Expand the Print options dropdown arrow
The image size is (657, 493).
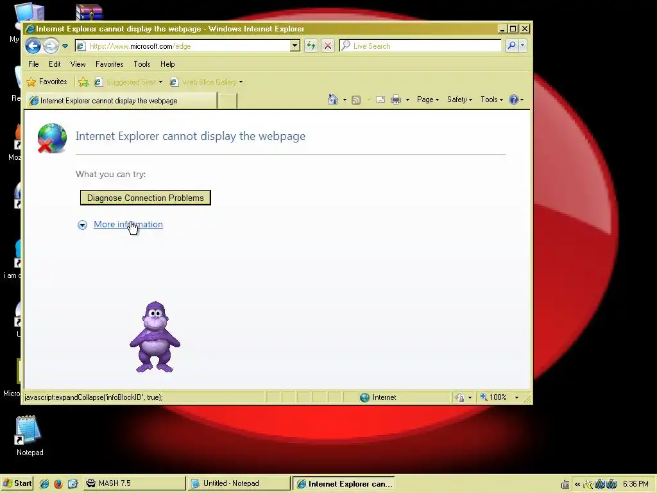click(x=407, y=99)
